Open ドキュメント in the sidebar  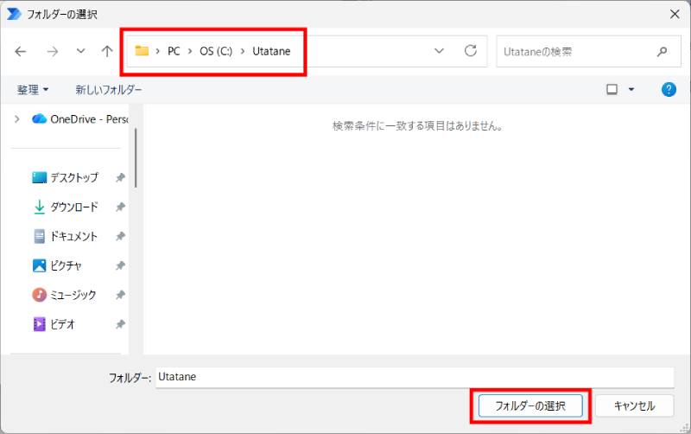66,236
